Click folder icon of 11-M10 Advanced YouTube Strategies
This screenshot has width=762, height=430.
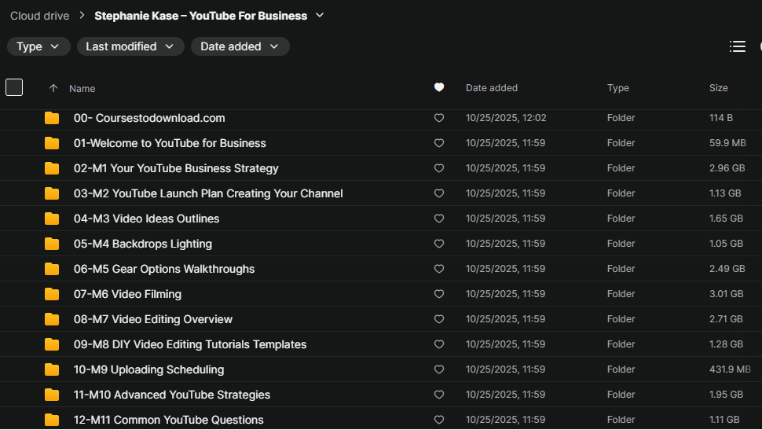[52, 395]
